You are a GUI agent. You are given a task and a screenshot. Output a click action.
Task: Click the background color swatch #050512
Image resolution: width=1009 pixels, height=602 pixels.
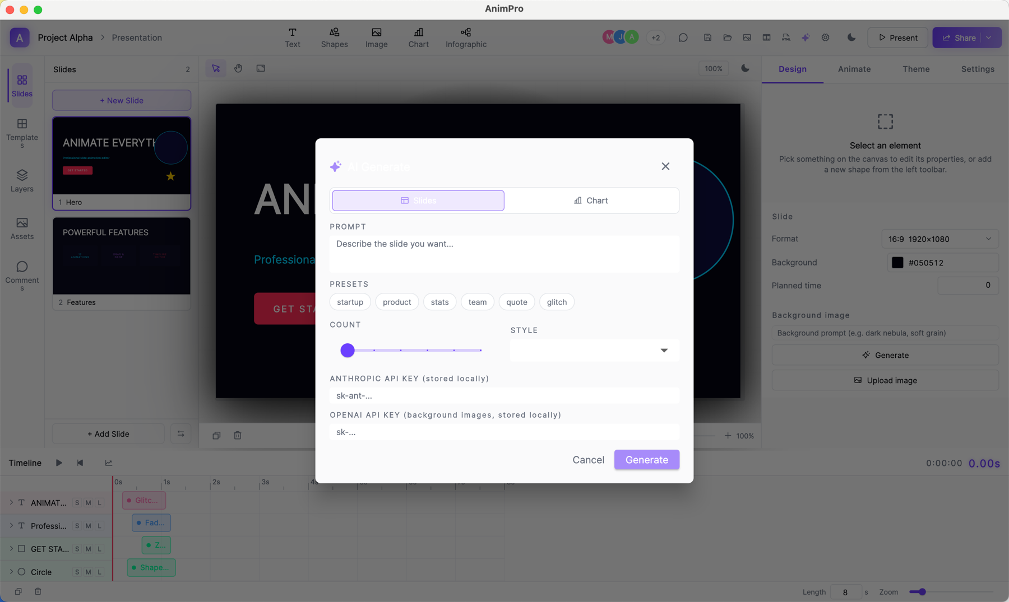tap(897, 263)
